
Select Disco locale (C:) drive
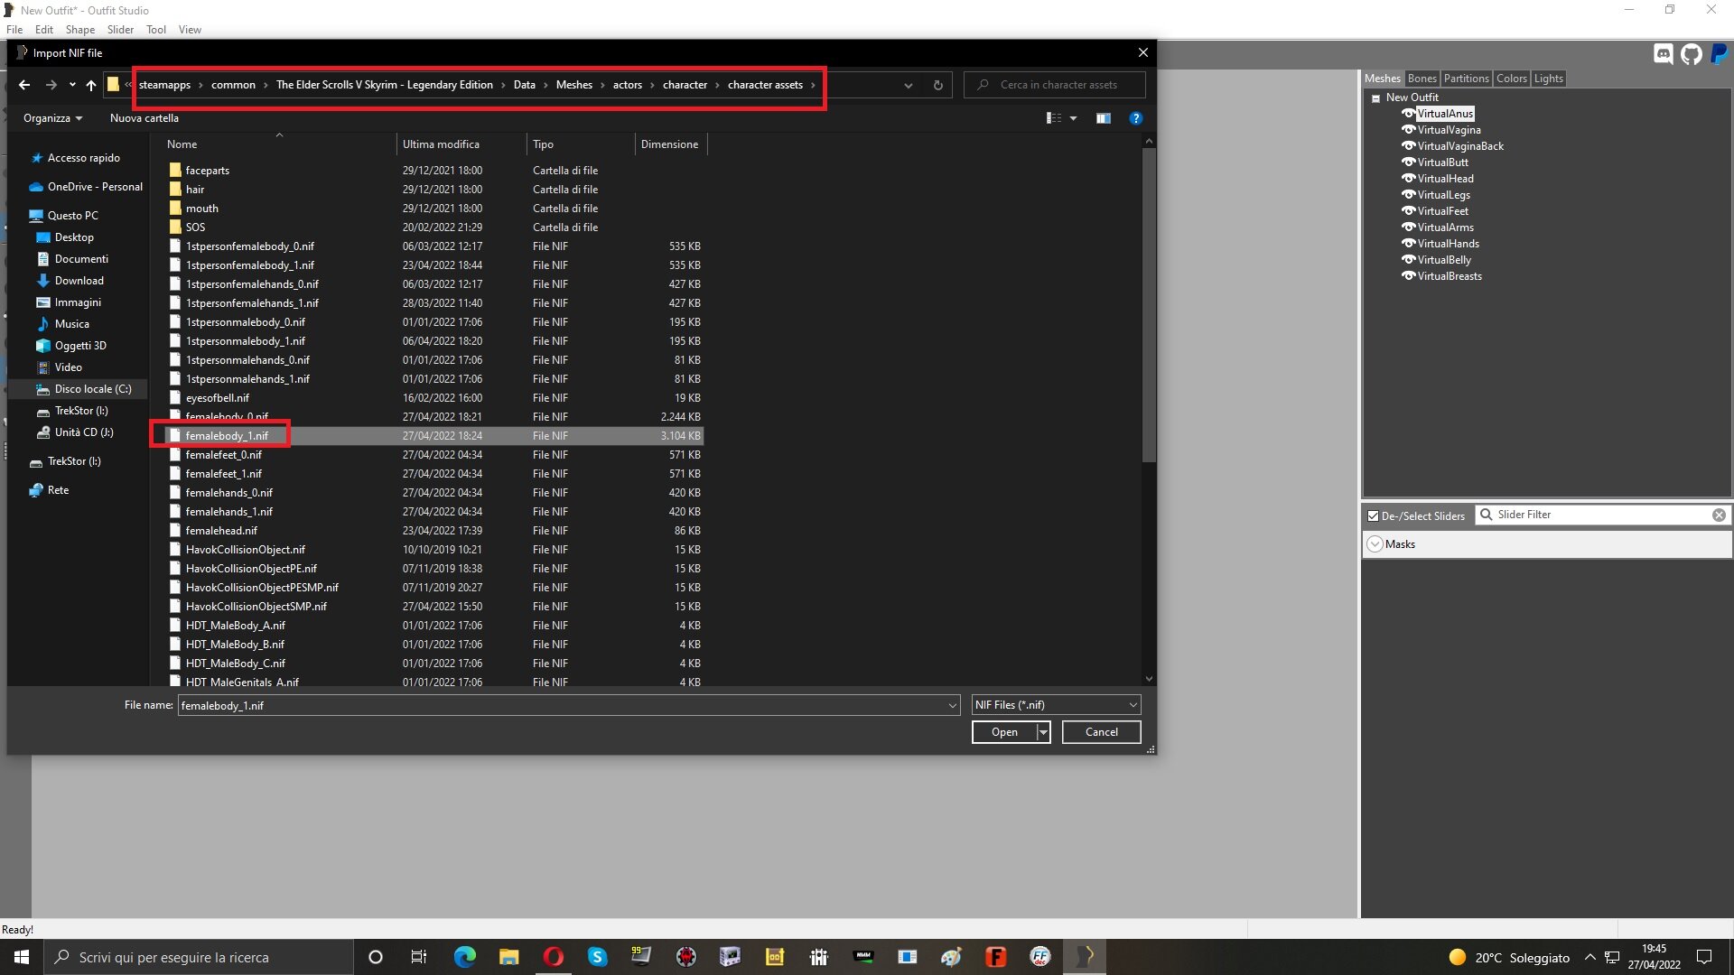[92, 389]
